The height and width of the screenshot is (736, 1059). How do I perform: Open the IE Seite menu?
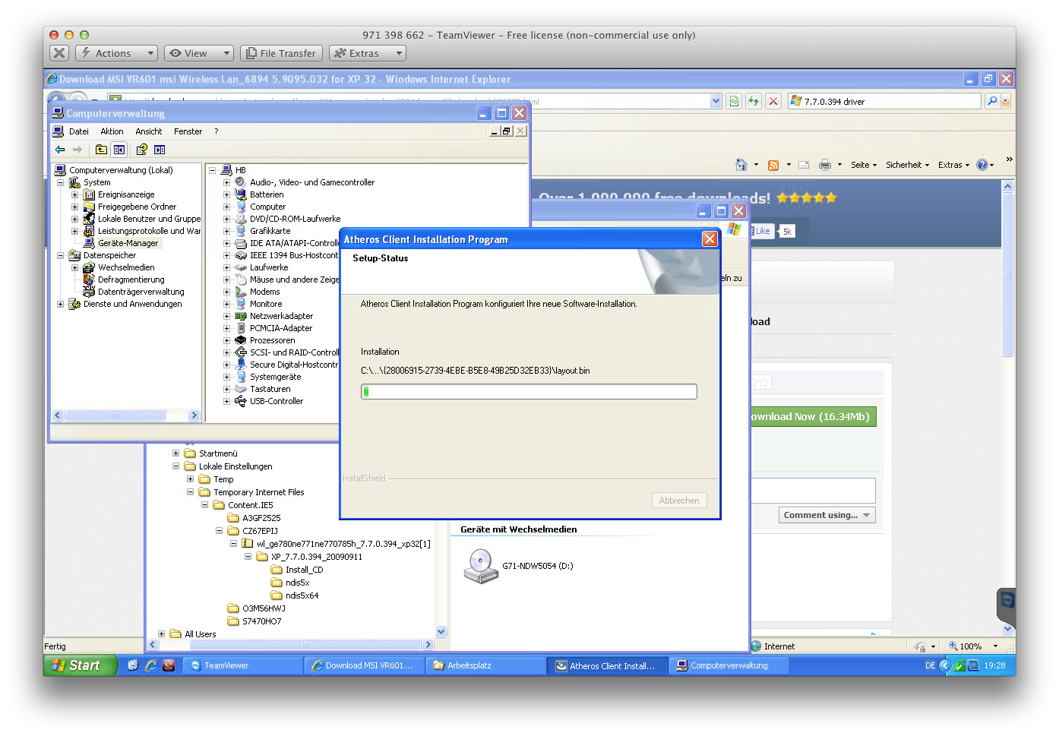point(864,165)
